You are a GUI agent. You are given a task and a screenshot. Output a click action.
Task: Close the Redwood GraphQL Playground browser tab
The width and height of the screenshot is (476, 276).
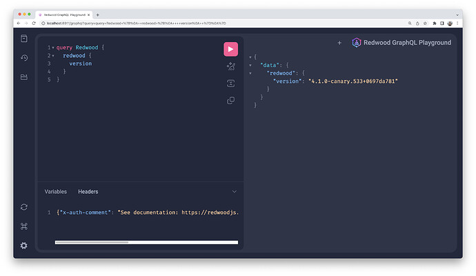pyautogui.click(x=88, y=14)
